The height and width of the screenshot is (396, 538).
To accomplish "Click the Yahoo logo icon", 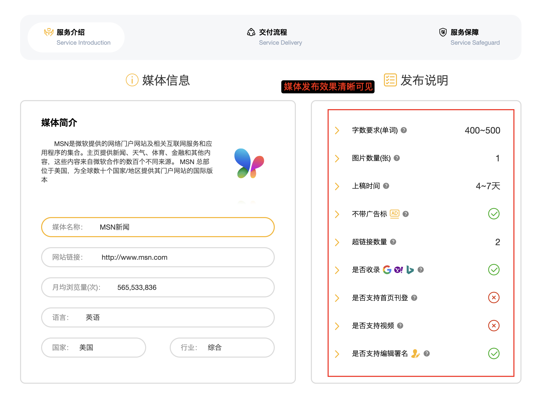I will point(398,270).
